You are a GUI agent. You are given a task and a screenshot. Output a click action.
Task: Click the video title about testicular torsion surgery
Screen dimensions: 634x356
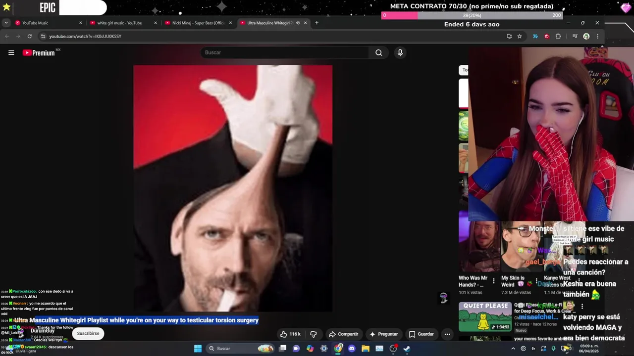tap(136, 320)
